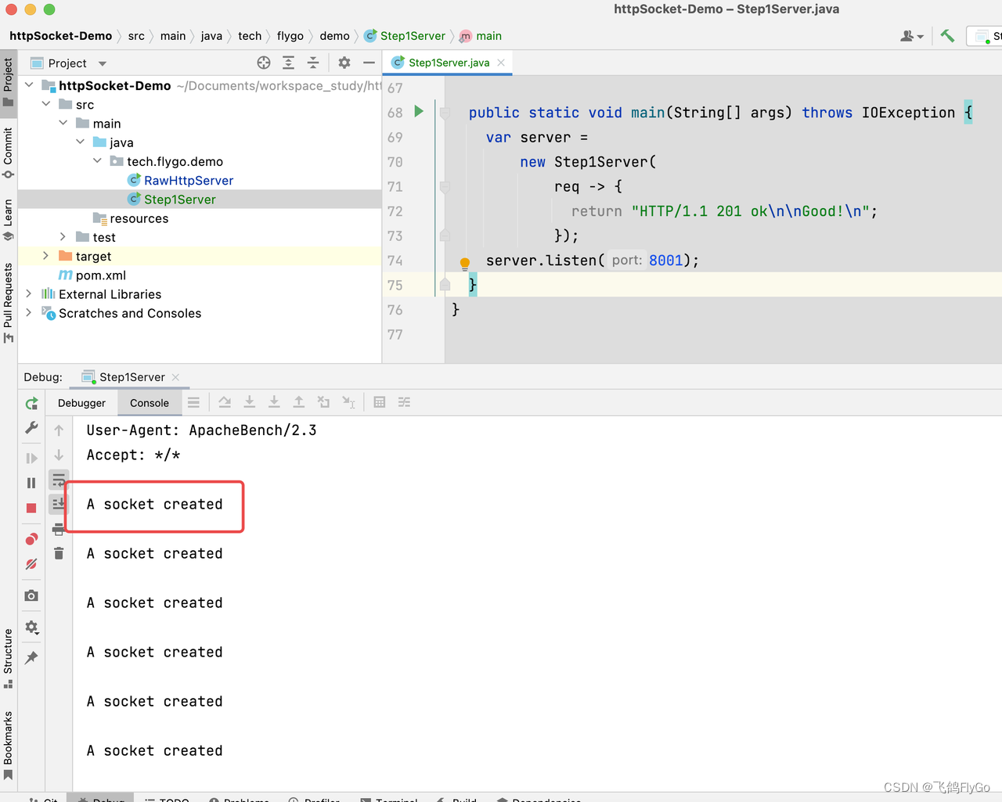Expand the target folder
The width and height of the screenshot is (1002, 802).
tap(45, 256)
